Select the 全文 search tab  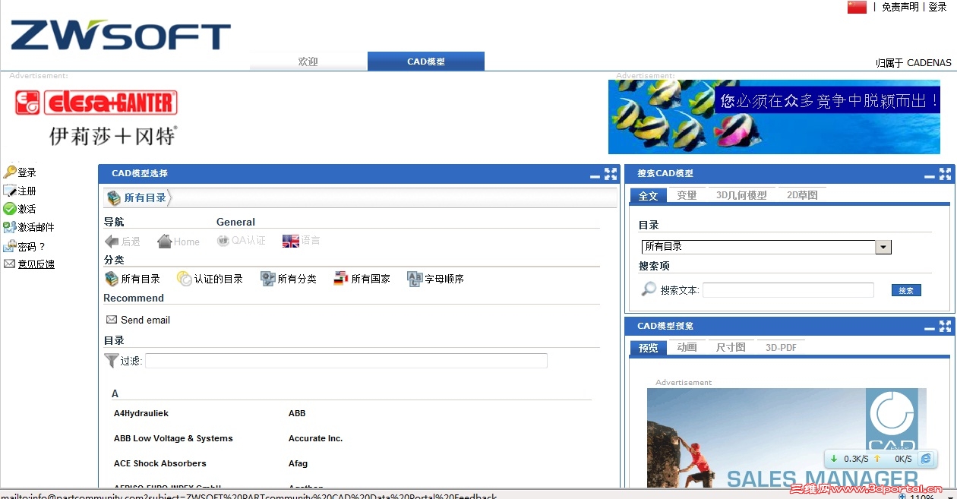click(648, 195)
